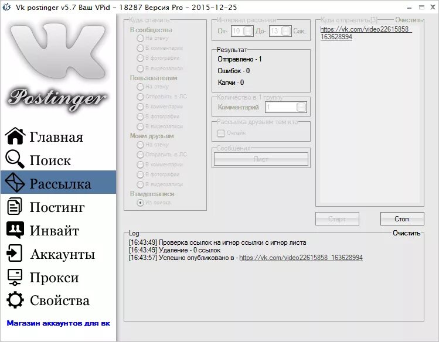This screenshot has height=342, width=439.
Task: Toggle the Онлайн checkbox
Action: (x=221, y=133)
